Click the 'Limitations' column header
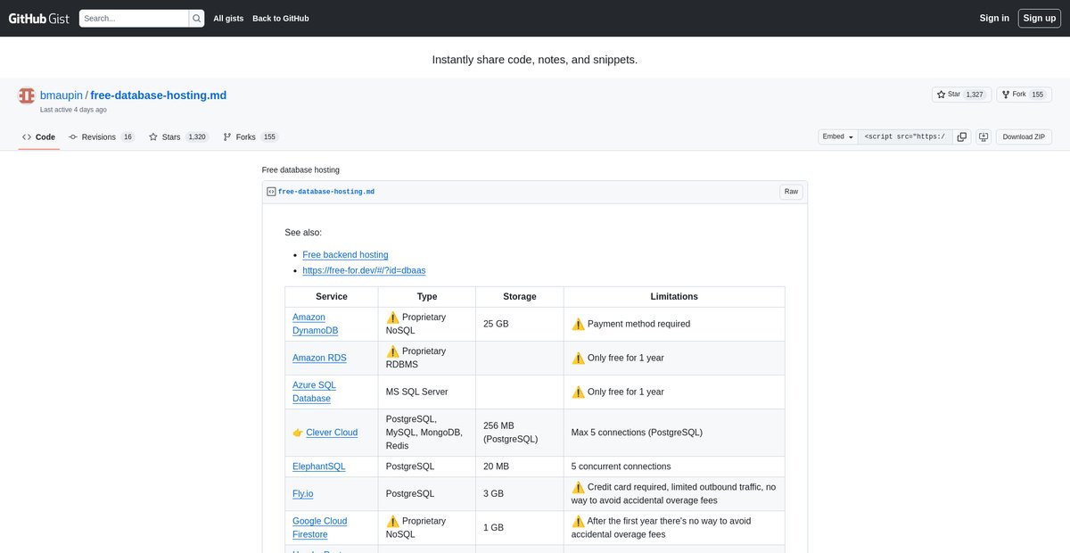 674,296
